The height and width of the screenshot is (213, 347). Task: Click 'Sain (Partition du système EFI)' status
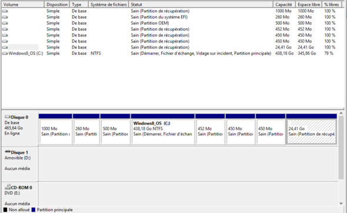(x=159, y=17)
